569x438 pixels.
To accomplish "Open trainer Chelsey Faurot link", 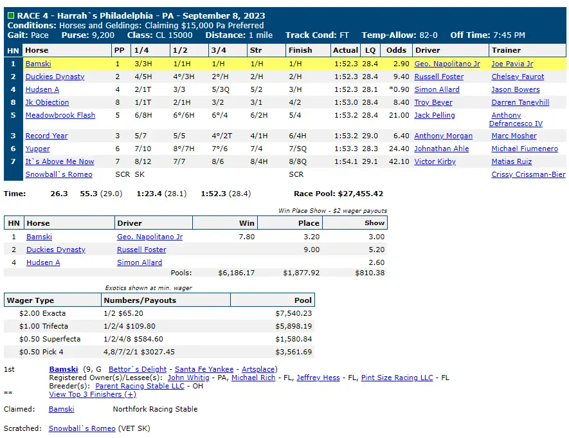I will point(518,77).
